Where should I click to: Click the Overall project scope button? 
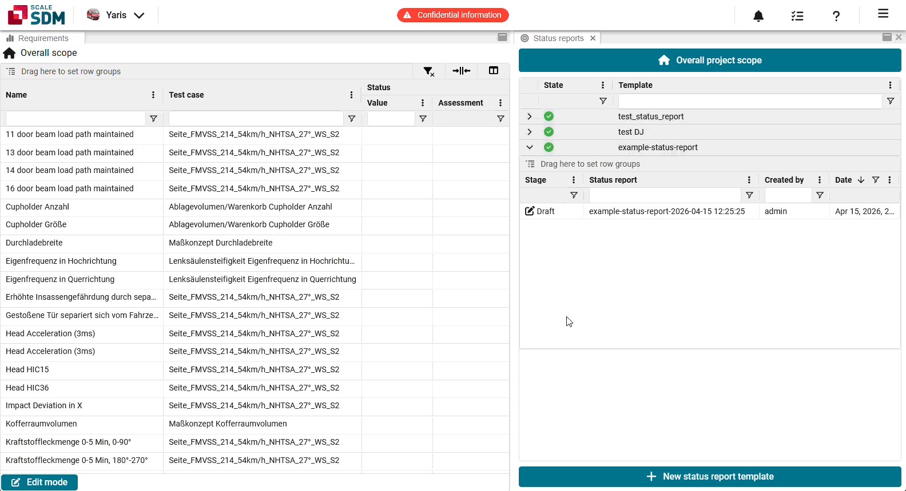point(710,61)
